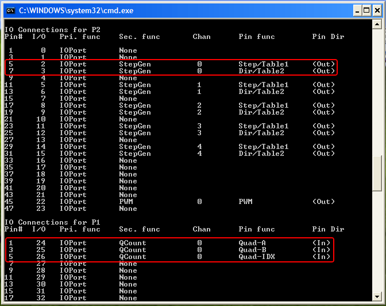Click 'StepGen' in the I/O 2 row

click(x=135, y=64)
